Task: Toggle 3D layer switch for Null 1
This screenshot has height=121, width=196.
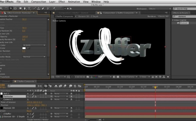Action: coord(46,93)
